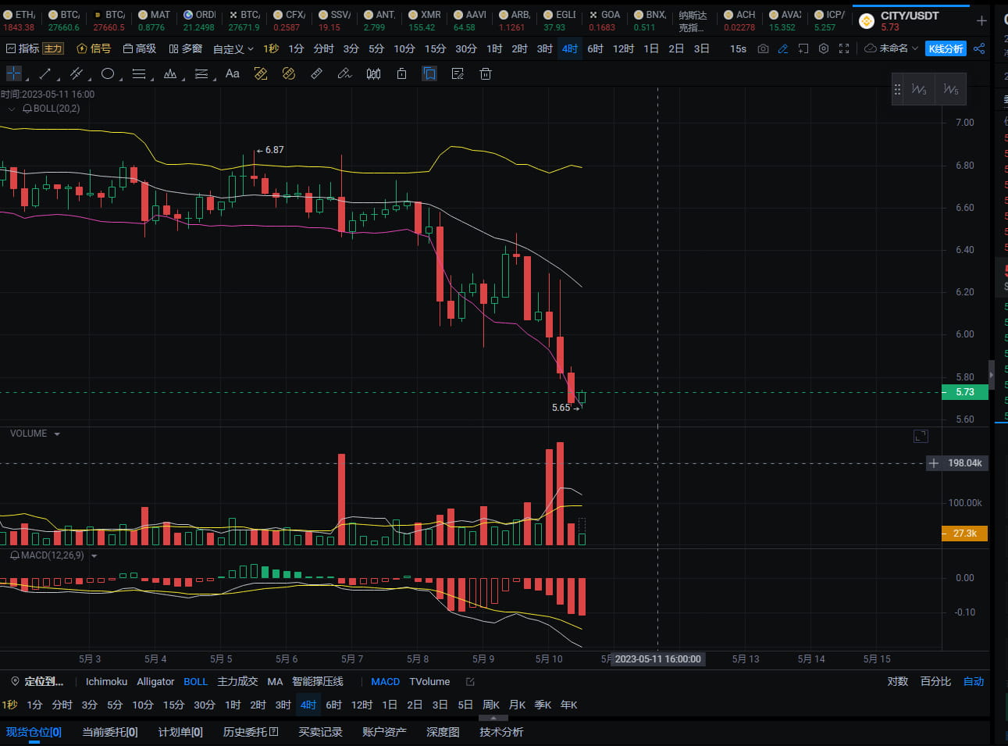Select the horizontal lines tool
The height and width of the screenshot is (746, 1008).
(x=139, y=73)
